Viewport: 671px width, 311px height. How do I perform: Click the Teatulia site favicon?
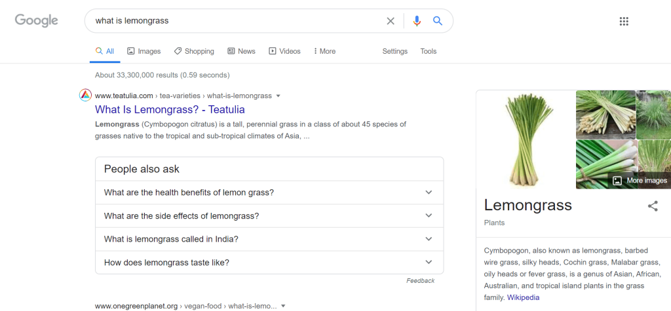pos(85,96)
